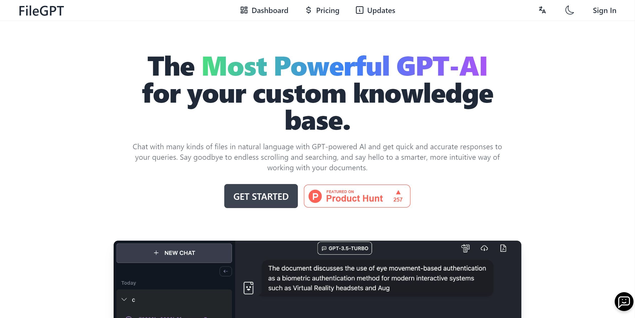The image size is (635, 318).
Task: Expand the 'c' conversation item
Action: pos(124,299)
